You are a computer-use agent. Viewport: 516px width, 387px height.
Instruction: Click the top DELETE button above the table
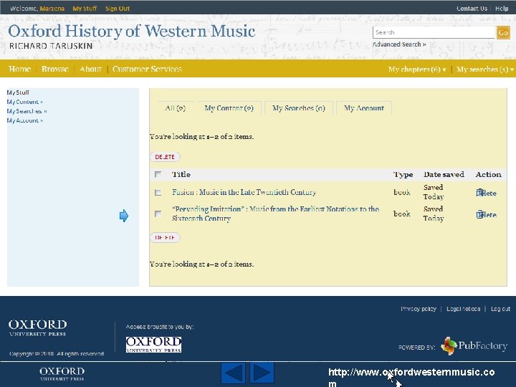[x=165, y=157]
